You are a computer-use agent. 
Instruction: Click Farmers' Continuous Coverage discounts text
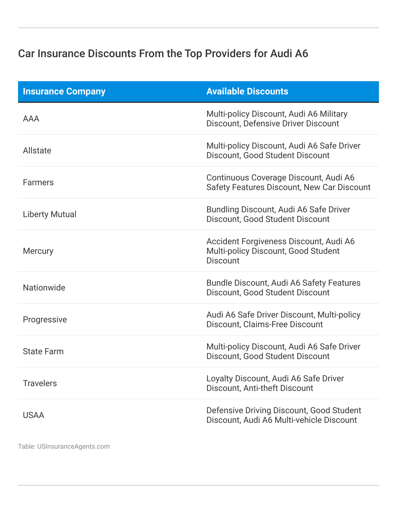pyautogui.click(x=288, y=183)
